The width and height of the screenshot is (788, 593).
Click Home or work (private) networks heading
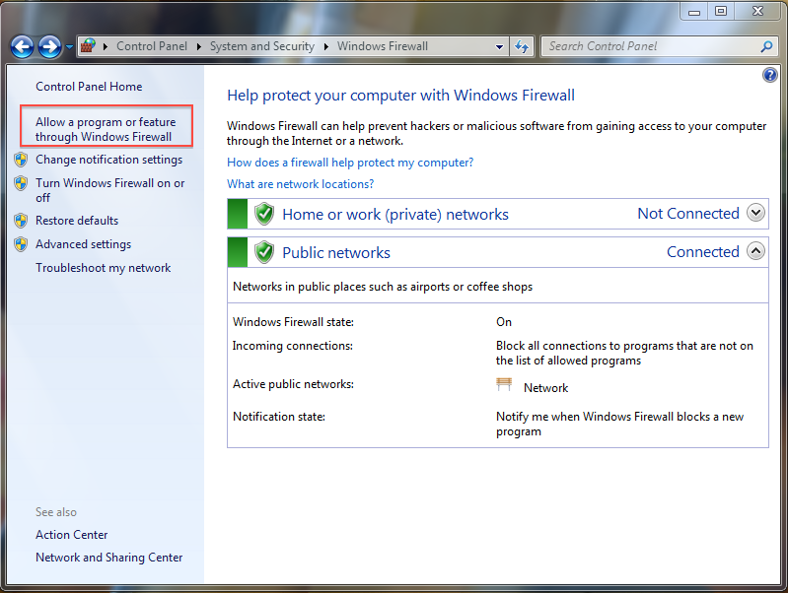click(x=395, y=215)
